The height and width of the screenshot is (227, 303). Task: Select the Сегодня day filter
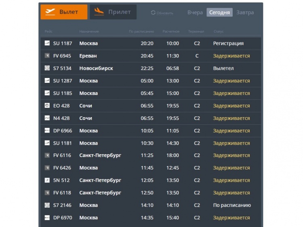point(219,13)
